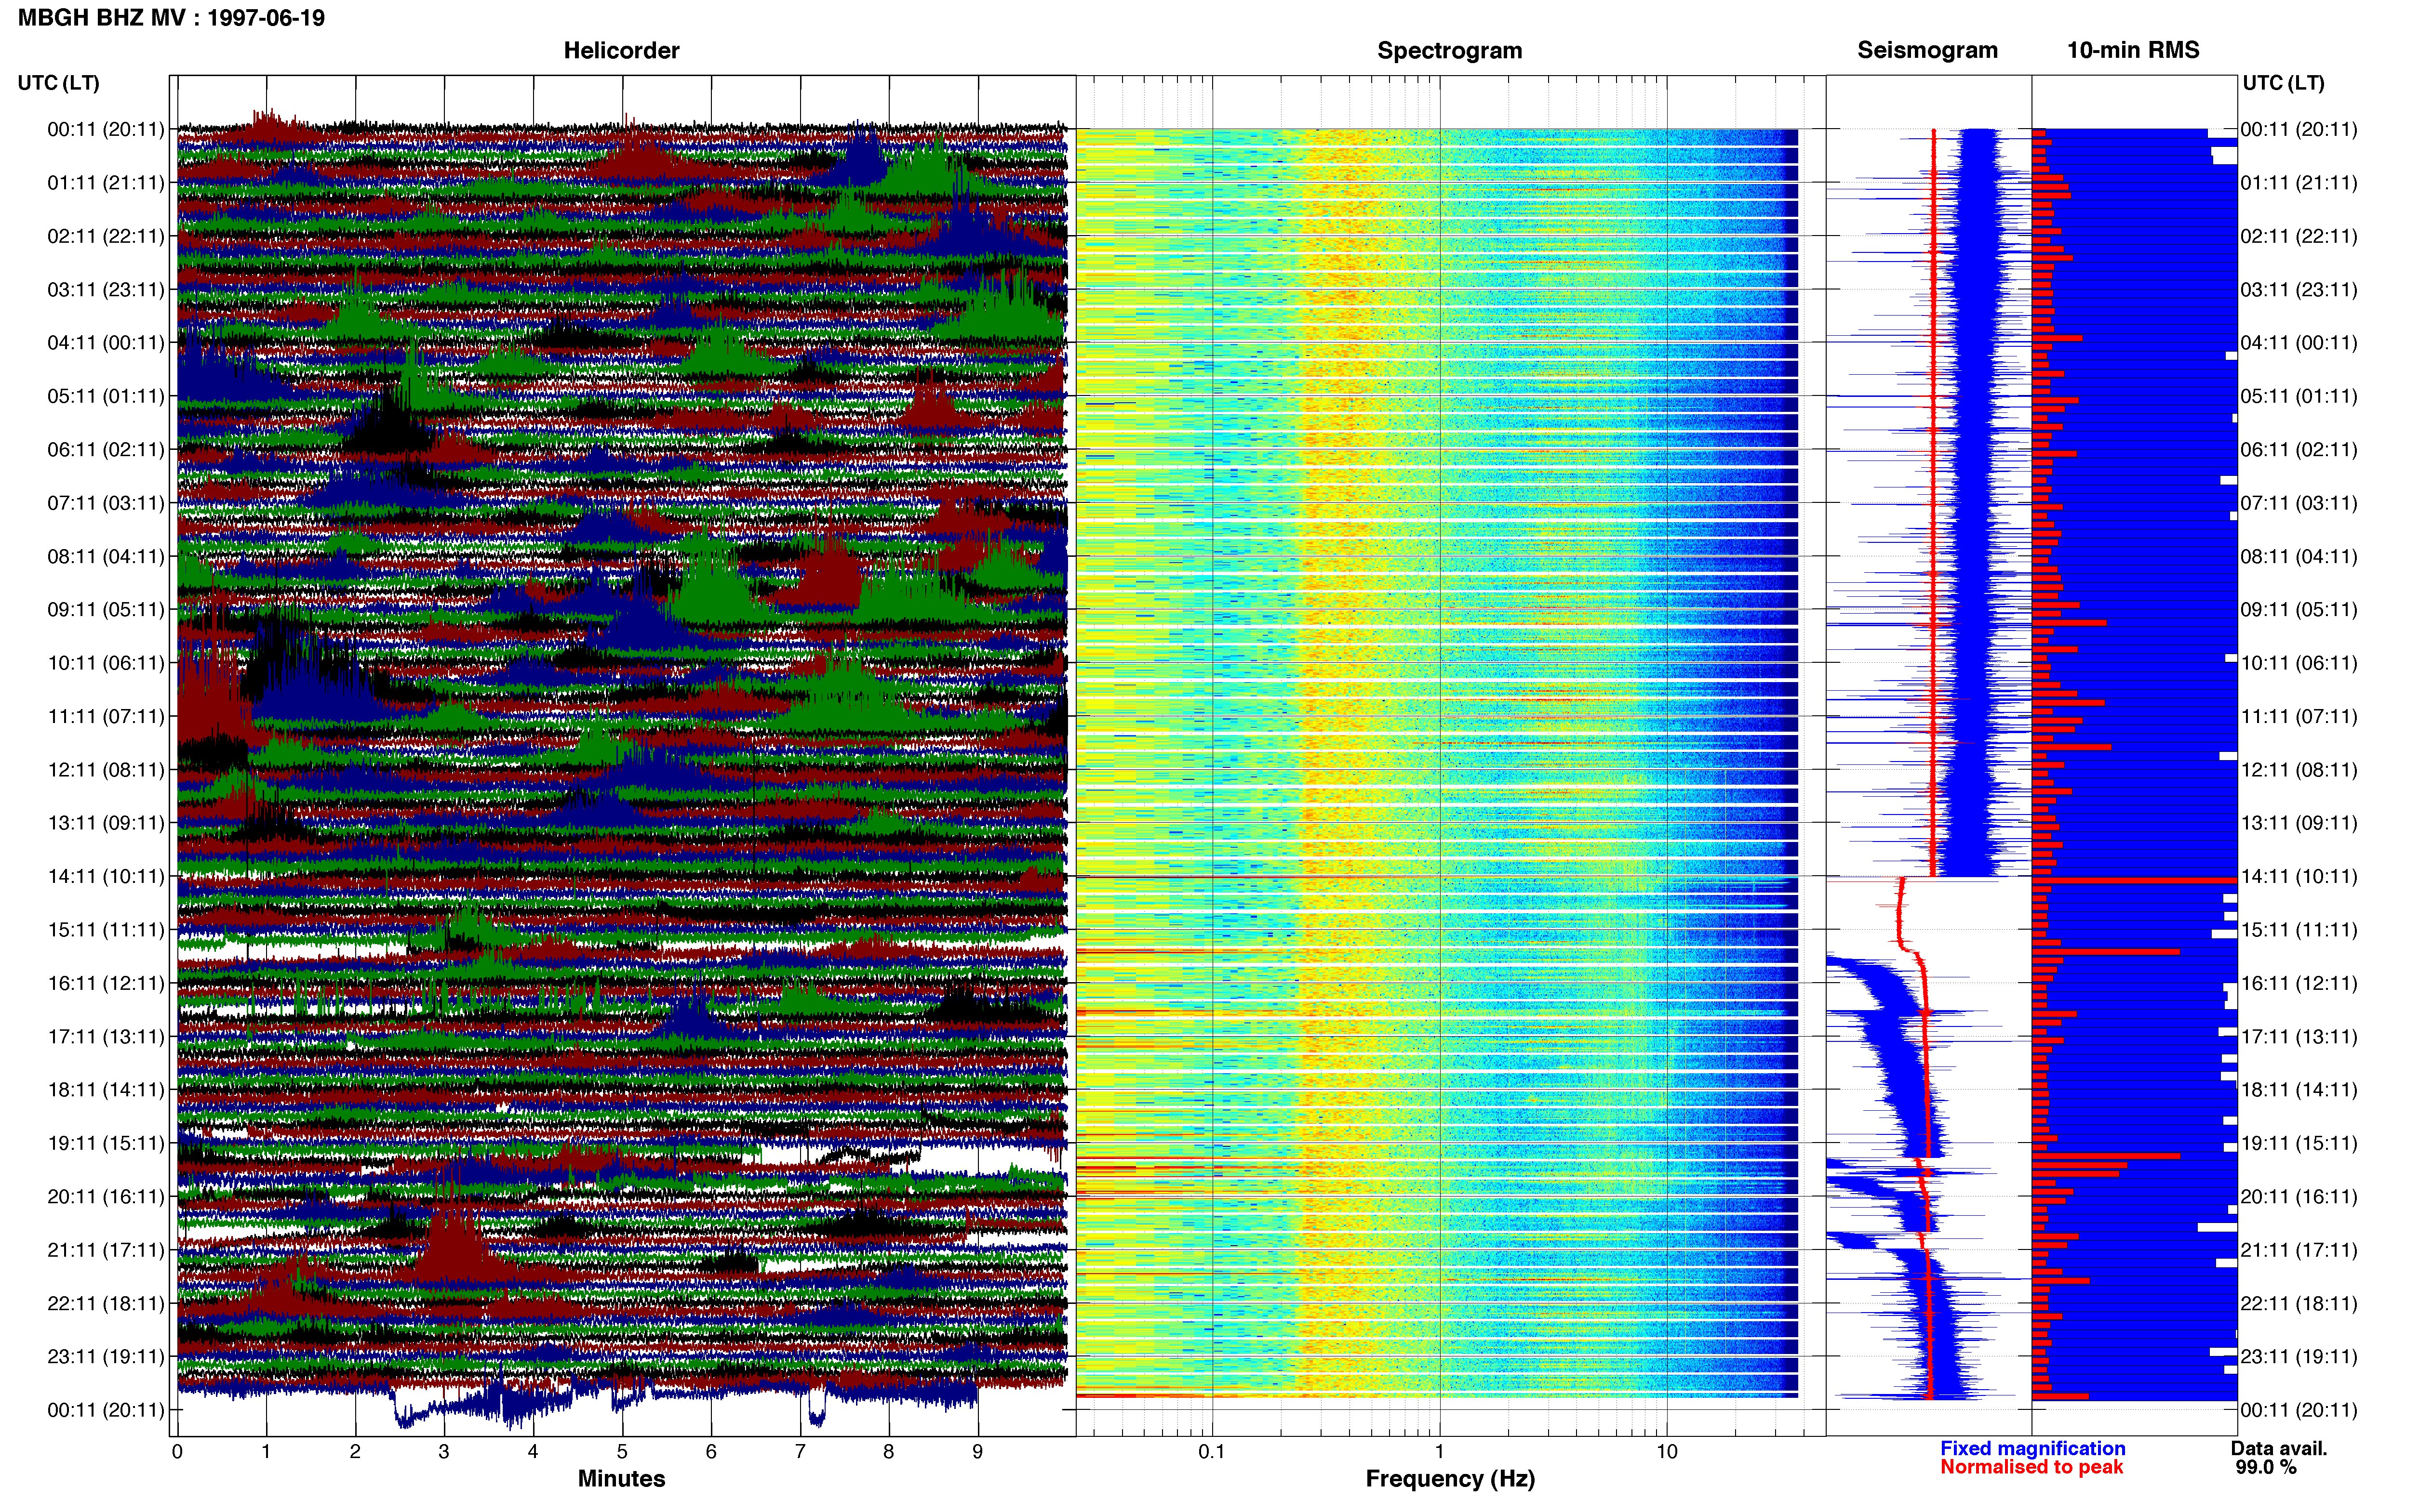Select the "Minutes" axis label
Screen dimensions: 2419x1512
621,1478
